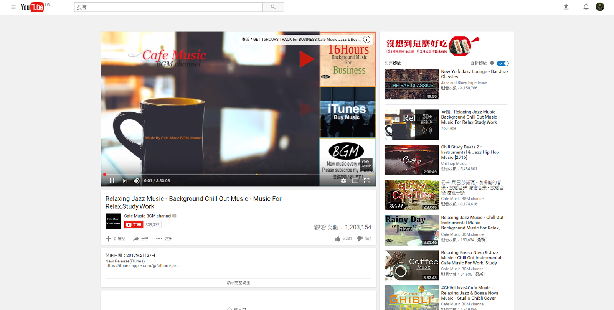Open #GhibliJazz Cafe Music title link
Screen dimensions: 614x310
(x=470, y=293)
